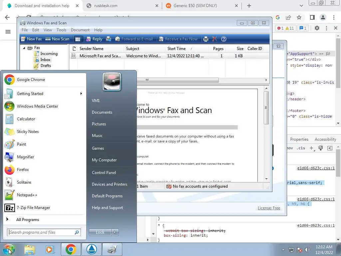The height and width of the screenshot is (256, 341).
Task: Start a New Scan from the toolbar
Action: [57, 39]
